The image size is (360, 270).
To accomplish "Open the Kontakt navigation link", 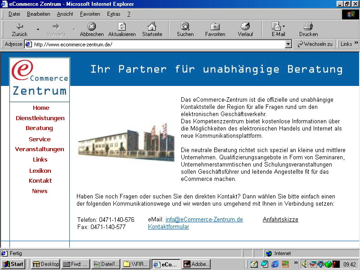I will click(40, 181).
